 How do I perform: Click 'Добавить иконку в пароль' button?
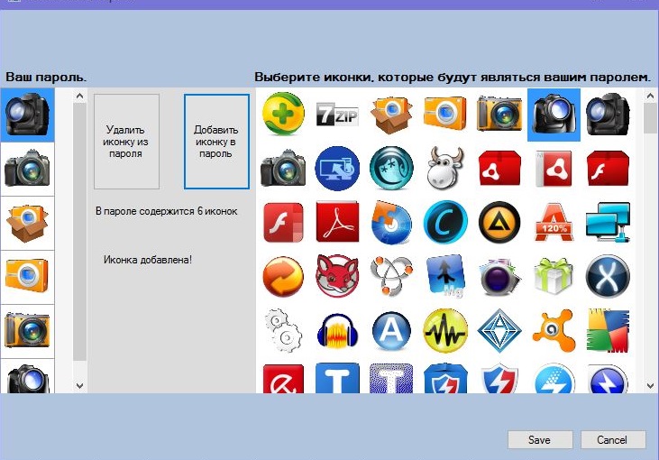(216, 142)
